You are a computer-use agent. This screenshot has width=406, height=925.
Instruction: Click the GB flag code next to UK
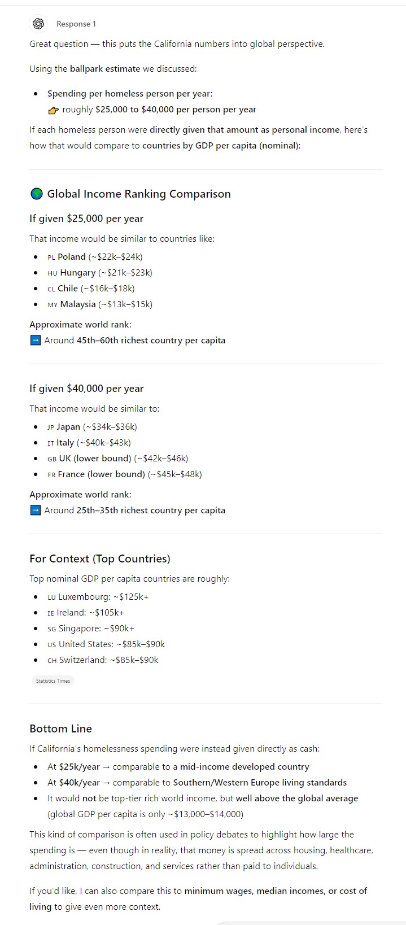52,459
